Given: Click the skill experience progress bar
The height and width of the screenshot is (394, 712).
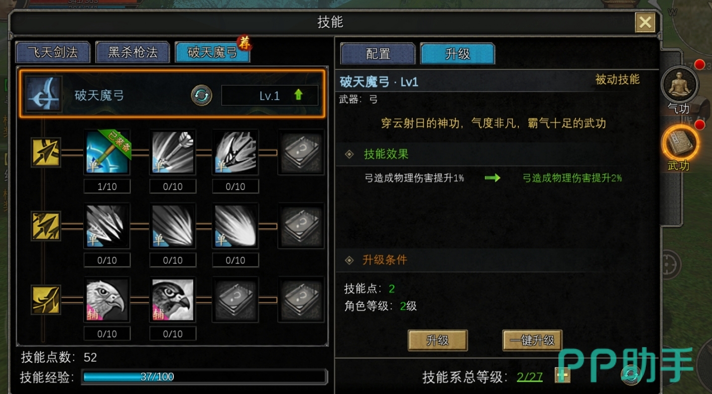Looking at the screenshot, I should (205, 377).
